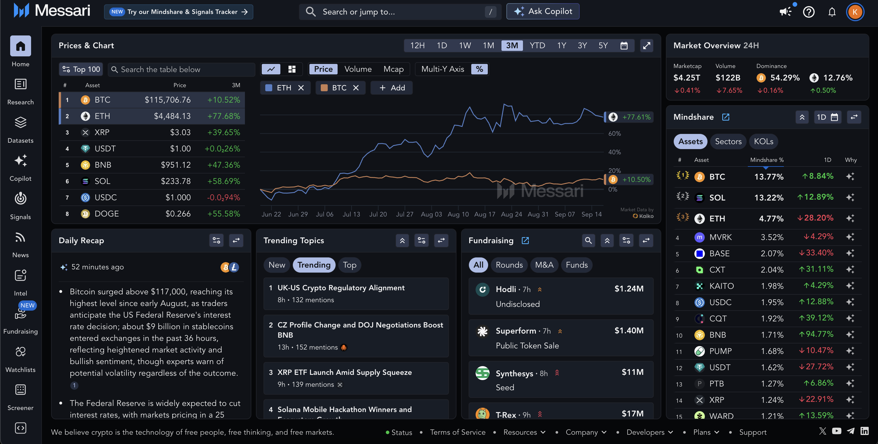Focus the Search the table below field
Viewport: 878px width, 444px height.
point(182,69)
